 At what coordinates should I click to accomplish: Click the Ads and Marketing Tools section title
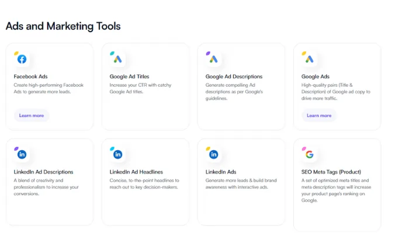click(63, 26)
